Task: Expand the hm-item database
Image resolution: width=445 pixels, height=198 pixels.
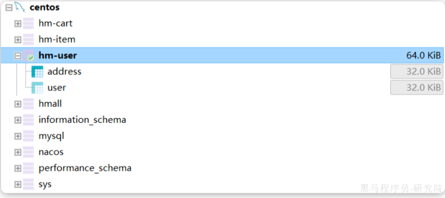Action: pyautogui.click(x=18, y=40)
